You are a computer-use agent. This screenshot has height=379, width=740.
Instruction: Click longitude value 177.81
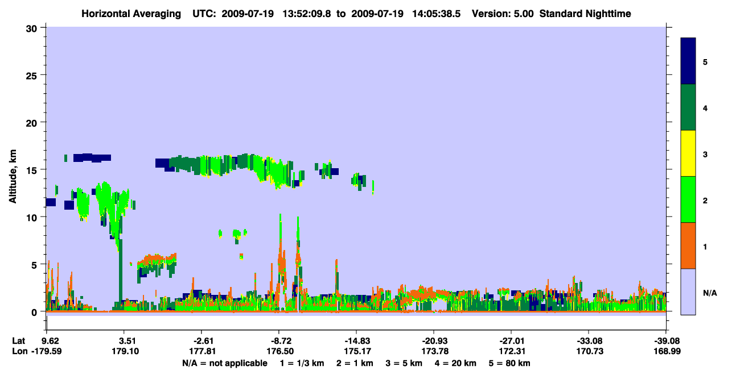pyautogui.click(x=202, y=352)
